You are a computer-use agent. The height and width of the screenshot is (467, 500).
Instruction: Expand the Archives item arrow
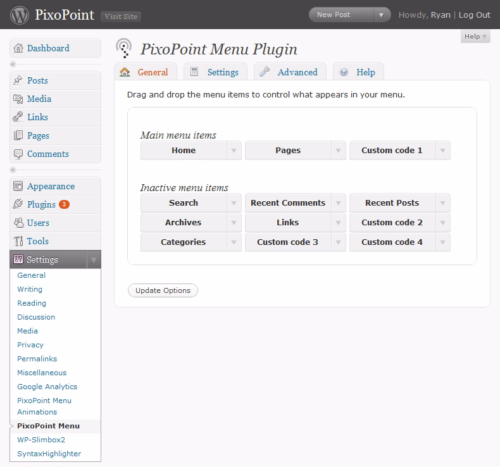234,223
